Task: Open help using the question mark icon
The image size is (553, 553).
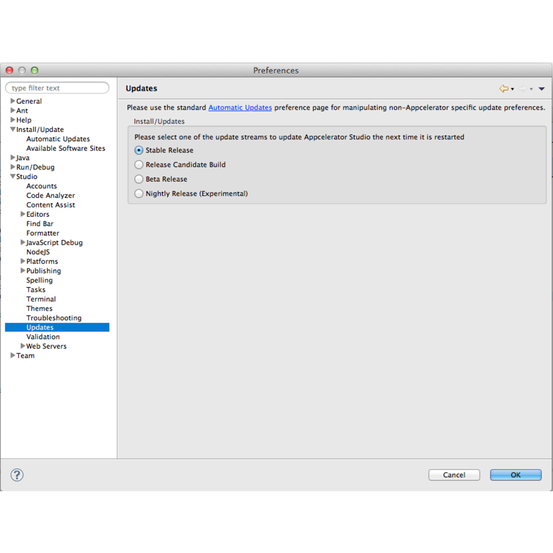Action: coord(17,475)
